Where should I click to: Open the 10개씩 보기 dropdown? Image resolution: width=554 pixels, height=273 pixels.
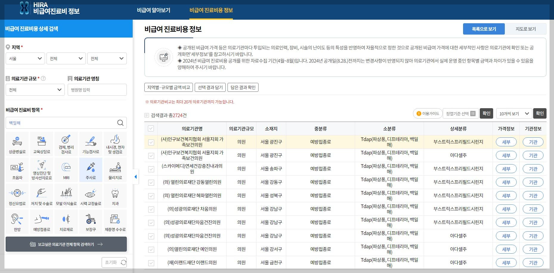pyautogui.click(x=513, y=113)
